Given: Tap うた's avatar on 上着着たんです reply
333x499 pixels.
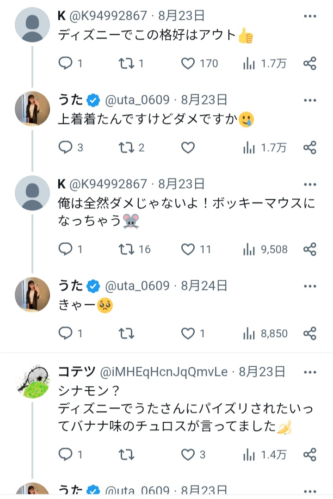Looking at the screenshot, I should [32, 109].
